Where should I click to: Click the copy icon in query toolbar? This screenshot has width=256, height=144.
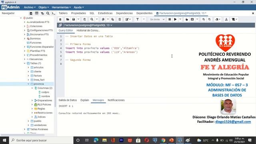(x=103, y=20)
